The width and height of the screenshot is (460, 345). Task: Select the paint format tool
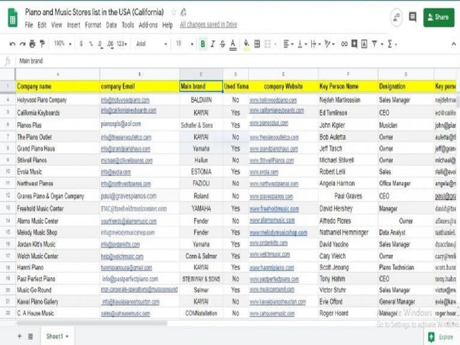point(42,44)
